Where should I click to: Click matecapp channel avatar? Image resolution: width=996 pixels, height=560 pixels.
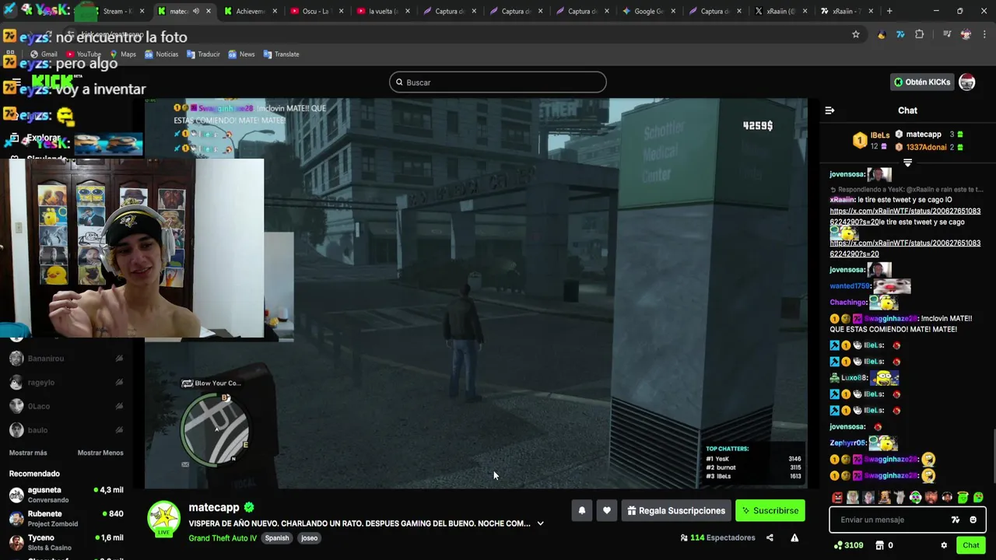[x=164, y=519]
